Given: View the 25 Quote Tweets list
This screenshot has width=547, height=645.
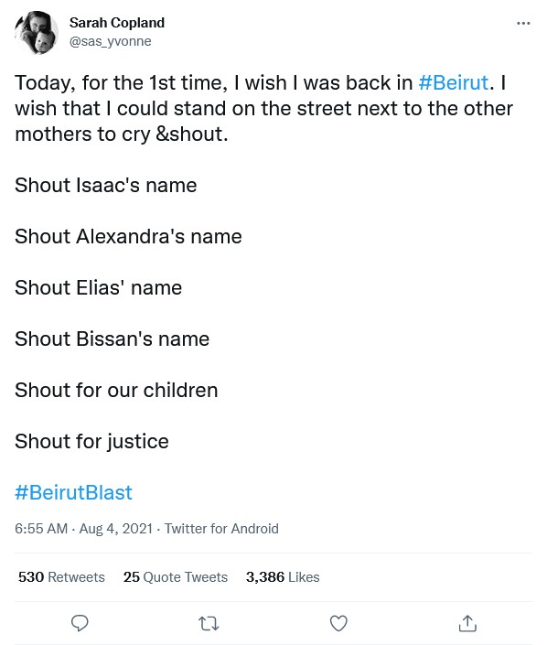Looking at the screenshot, I should tap(176, 577).
